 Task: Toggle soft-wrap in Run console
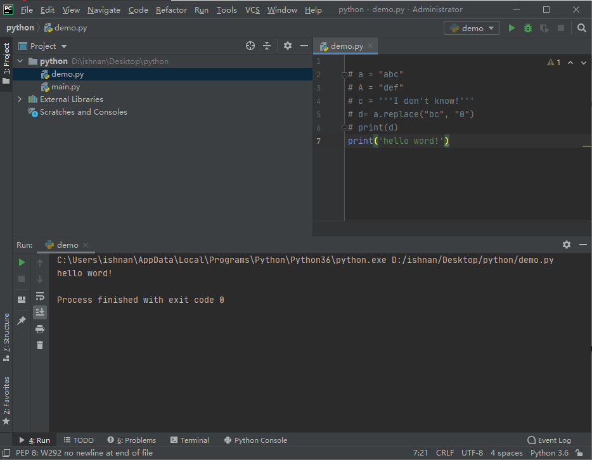pos(40,296)
